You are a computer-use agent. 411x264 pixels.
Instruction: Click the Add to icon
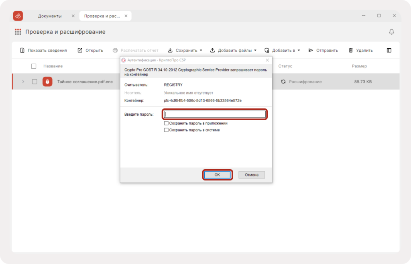point(267,50)
